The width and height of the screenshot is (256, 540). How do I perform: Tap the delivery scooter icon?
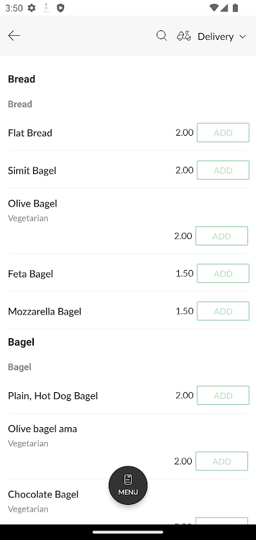(184, 36)
